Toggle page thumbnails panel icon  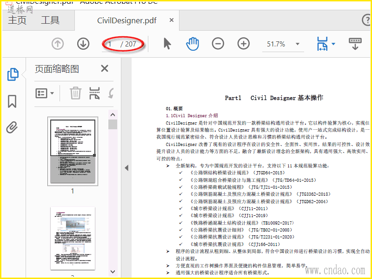click(13, 74)
